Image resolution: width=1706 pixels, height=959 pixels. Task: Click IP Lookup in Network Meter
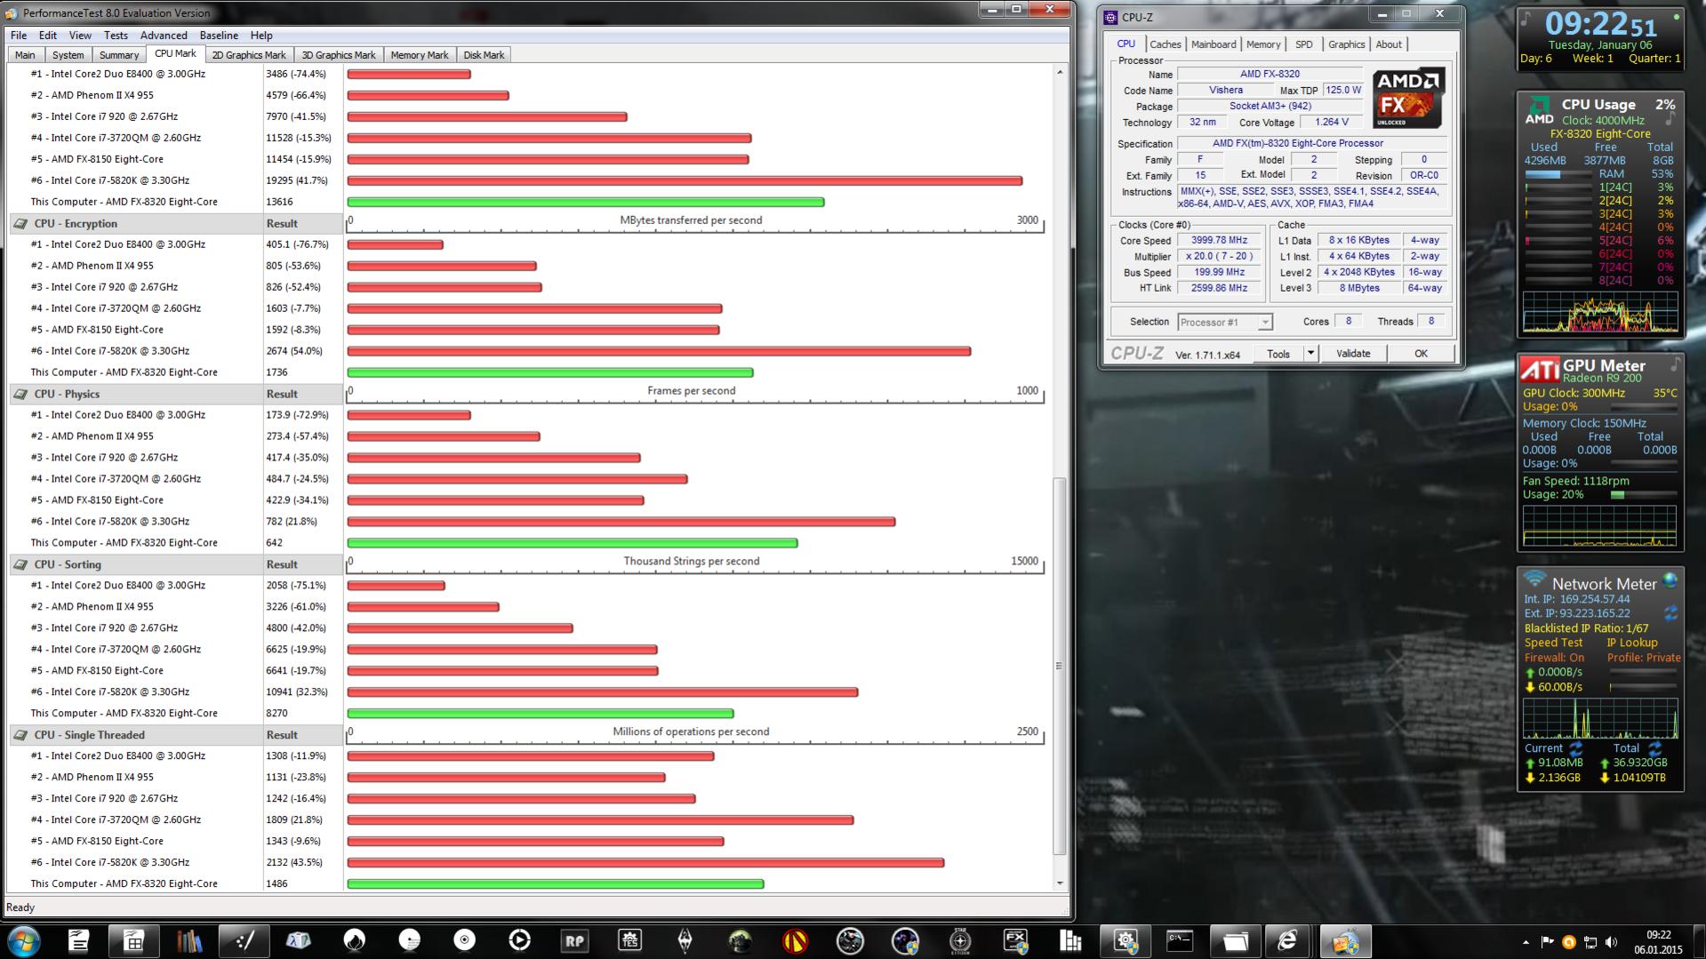[x=1632, y=643]
